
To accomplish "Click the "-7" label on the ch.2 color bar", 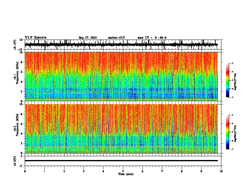I will pos(232,149).
